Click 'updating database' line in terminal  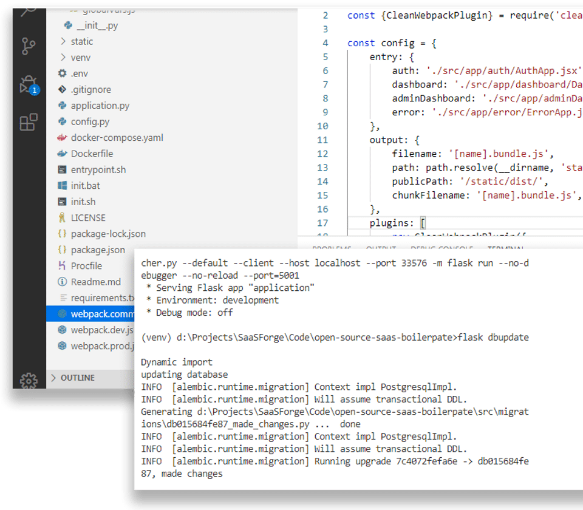point(185,375)
